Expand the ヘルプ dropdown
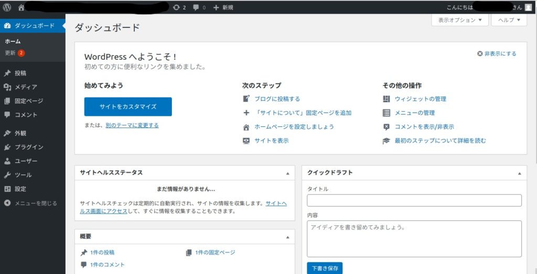Image resolution: width=537 pixels, height=274 pixels. click(x=509, y=20)
